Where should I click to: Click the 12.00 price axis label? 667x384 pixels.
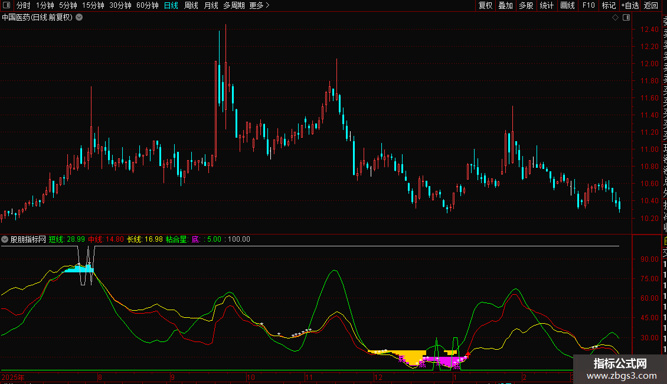(650, 64)
